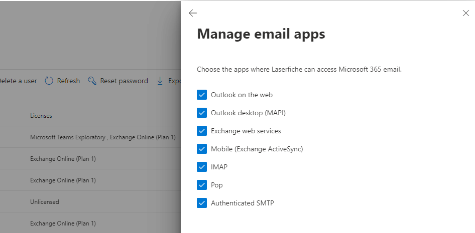Toggle Outlook desktop (MAPI) checkbox

tap(202, 113)
